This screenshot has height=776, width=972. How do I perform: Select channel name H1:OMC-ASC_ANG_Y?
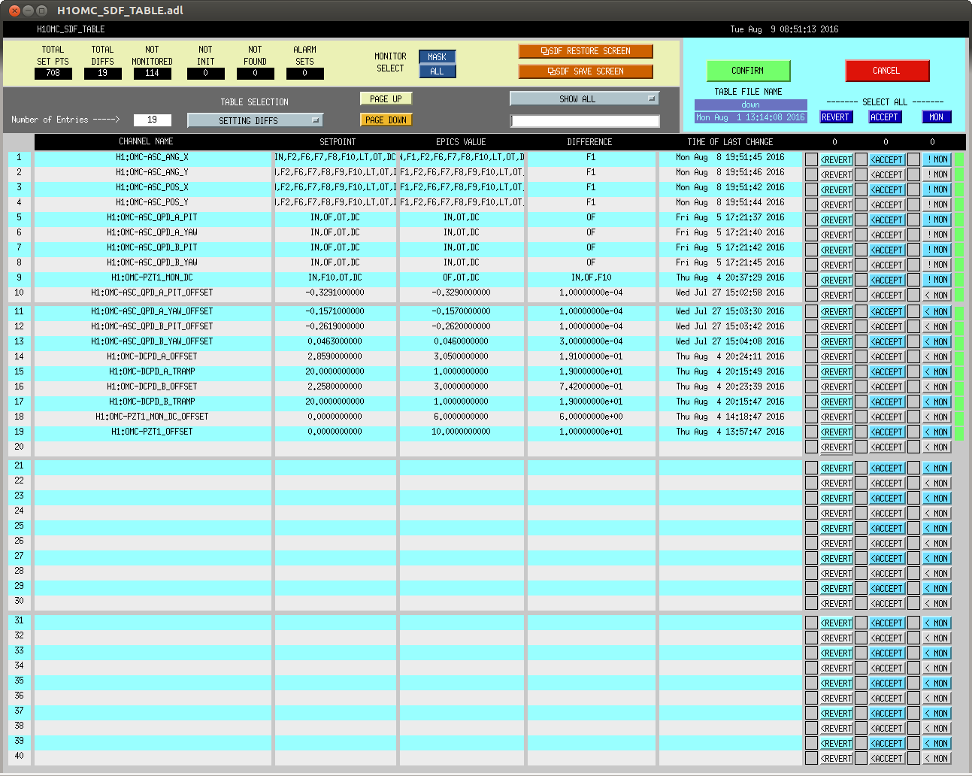(x=153, y=172)
